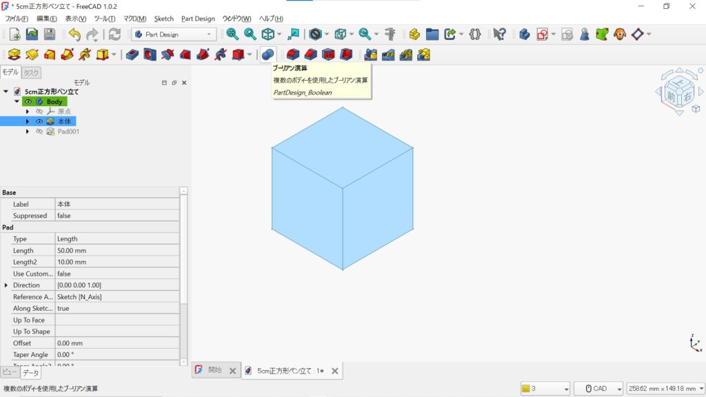Open the macro execution tool
The image size is (706, 397).
point(474,32)
